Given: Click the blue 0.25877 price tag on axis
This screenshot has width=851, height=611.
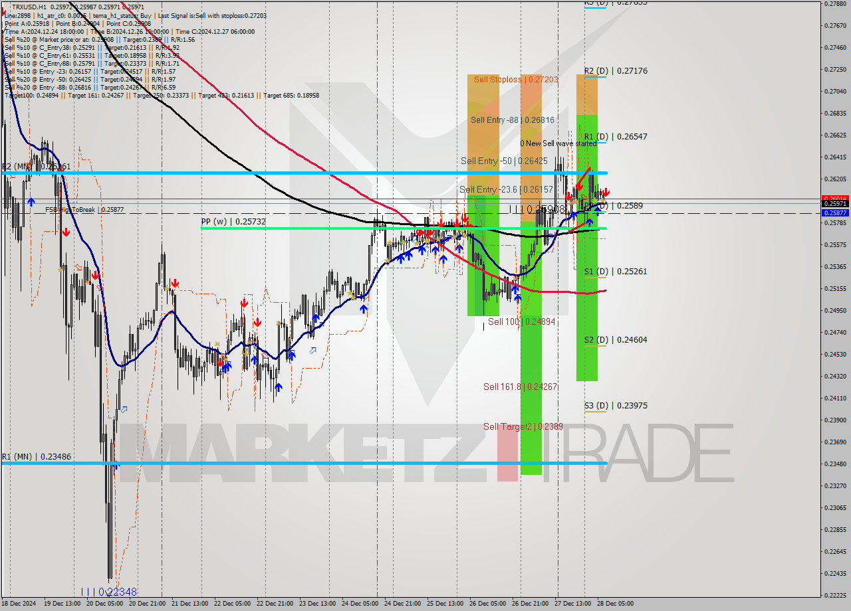Looking at the screenshot, I should pyautogui.click(x=835, y=213).
